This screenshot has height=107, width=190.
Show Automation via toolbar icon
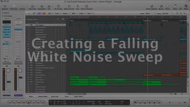[42, 6]
